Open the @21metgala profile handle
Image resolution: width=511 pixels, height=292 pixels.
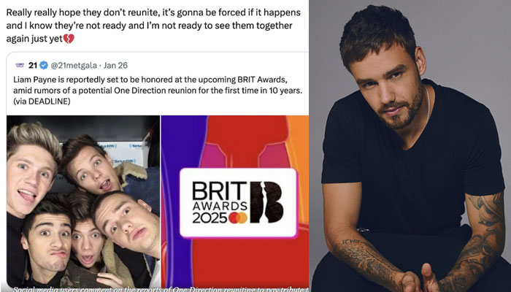(74, 66)
